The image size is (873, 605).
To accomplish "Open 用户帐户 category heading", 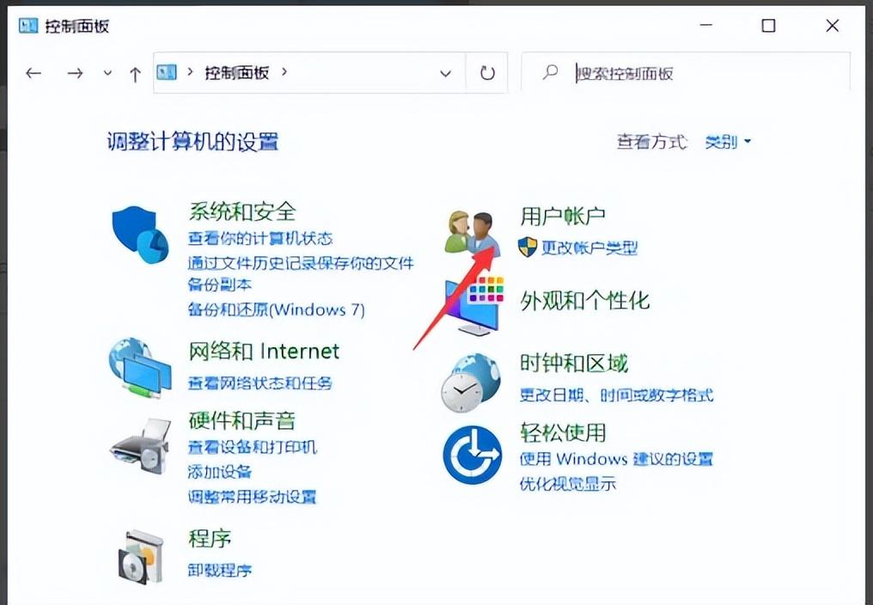I will [x=563, y=217].
